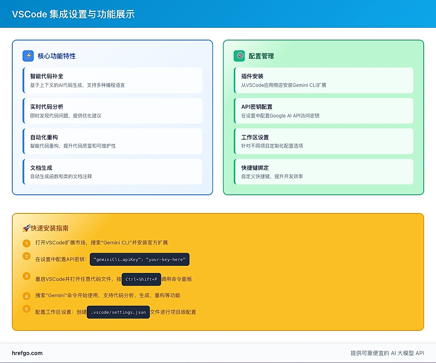Click the 配置管理 section heading
Screen dimensions: 436x363
[x=261, y=56]
